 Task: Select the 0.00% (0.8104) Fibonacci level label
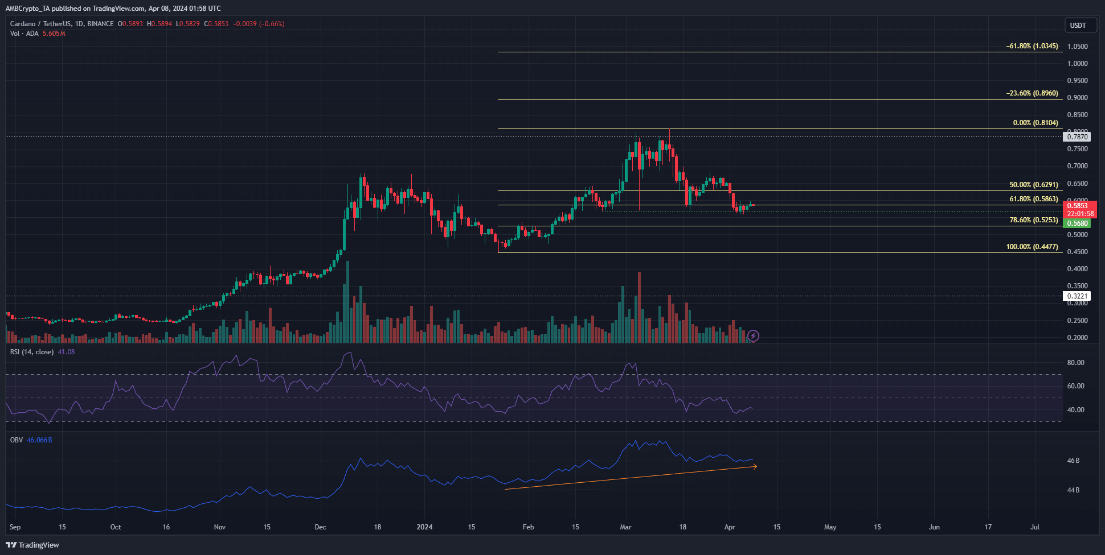point(1036,123)
